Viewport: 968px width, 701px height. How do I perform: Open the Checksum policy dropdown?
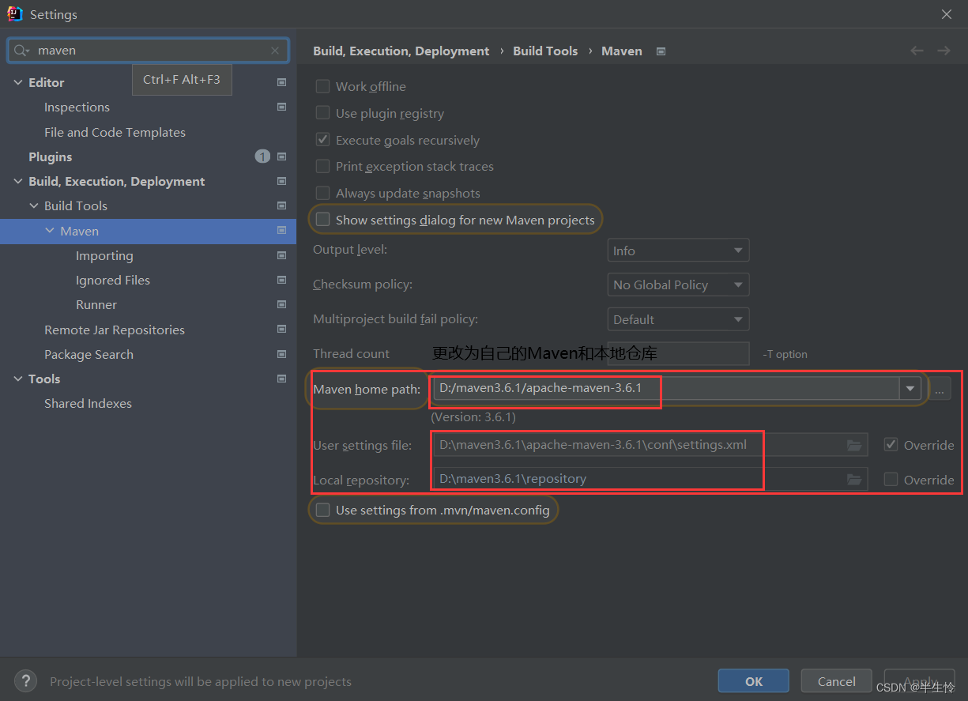(678, 285)
